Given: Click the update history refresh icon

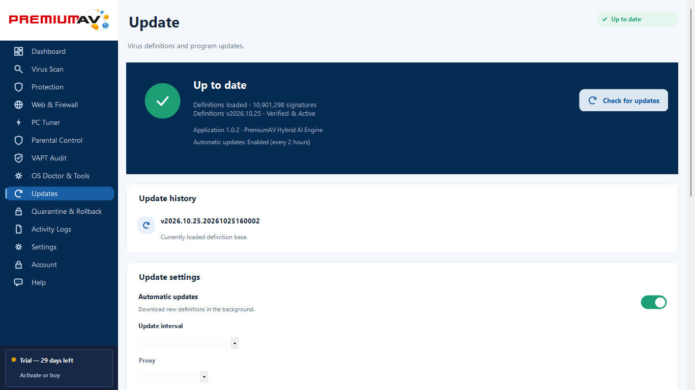Looking at the screenshot, I should 146,225.
